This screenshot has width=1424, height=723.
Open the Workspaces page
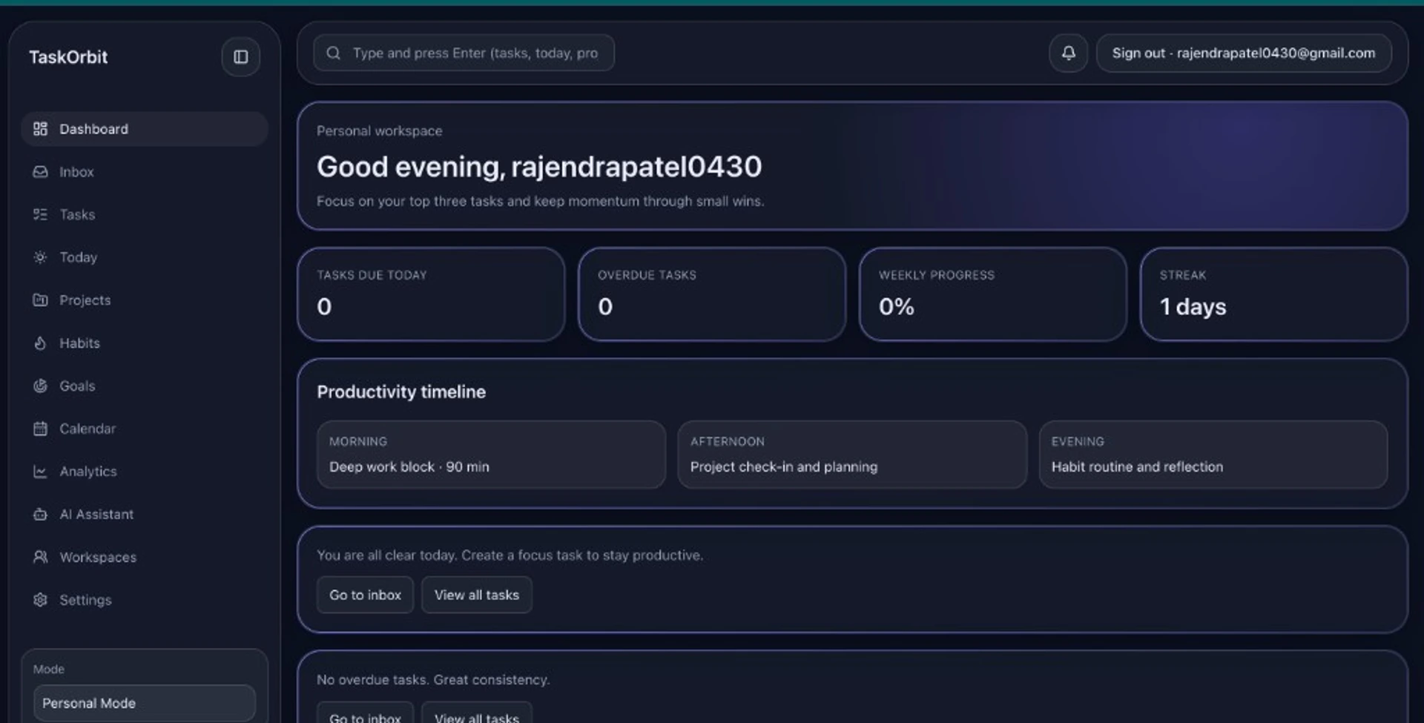[145, 557]
